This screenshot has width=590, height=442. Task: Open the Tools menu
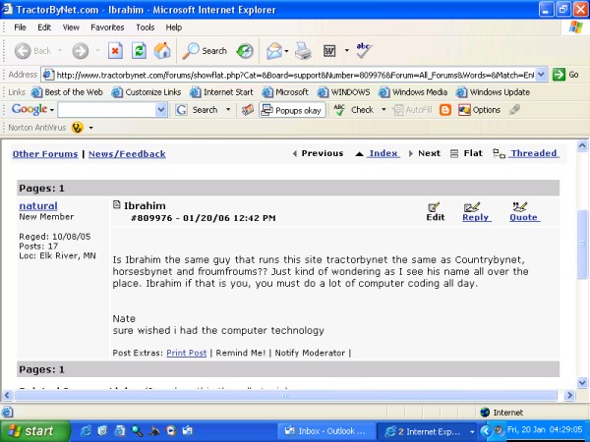pos(145,28)
